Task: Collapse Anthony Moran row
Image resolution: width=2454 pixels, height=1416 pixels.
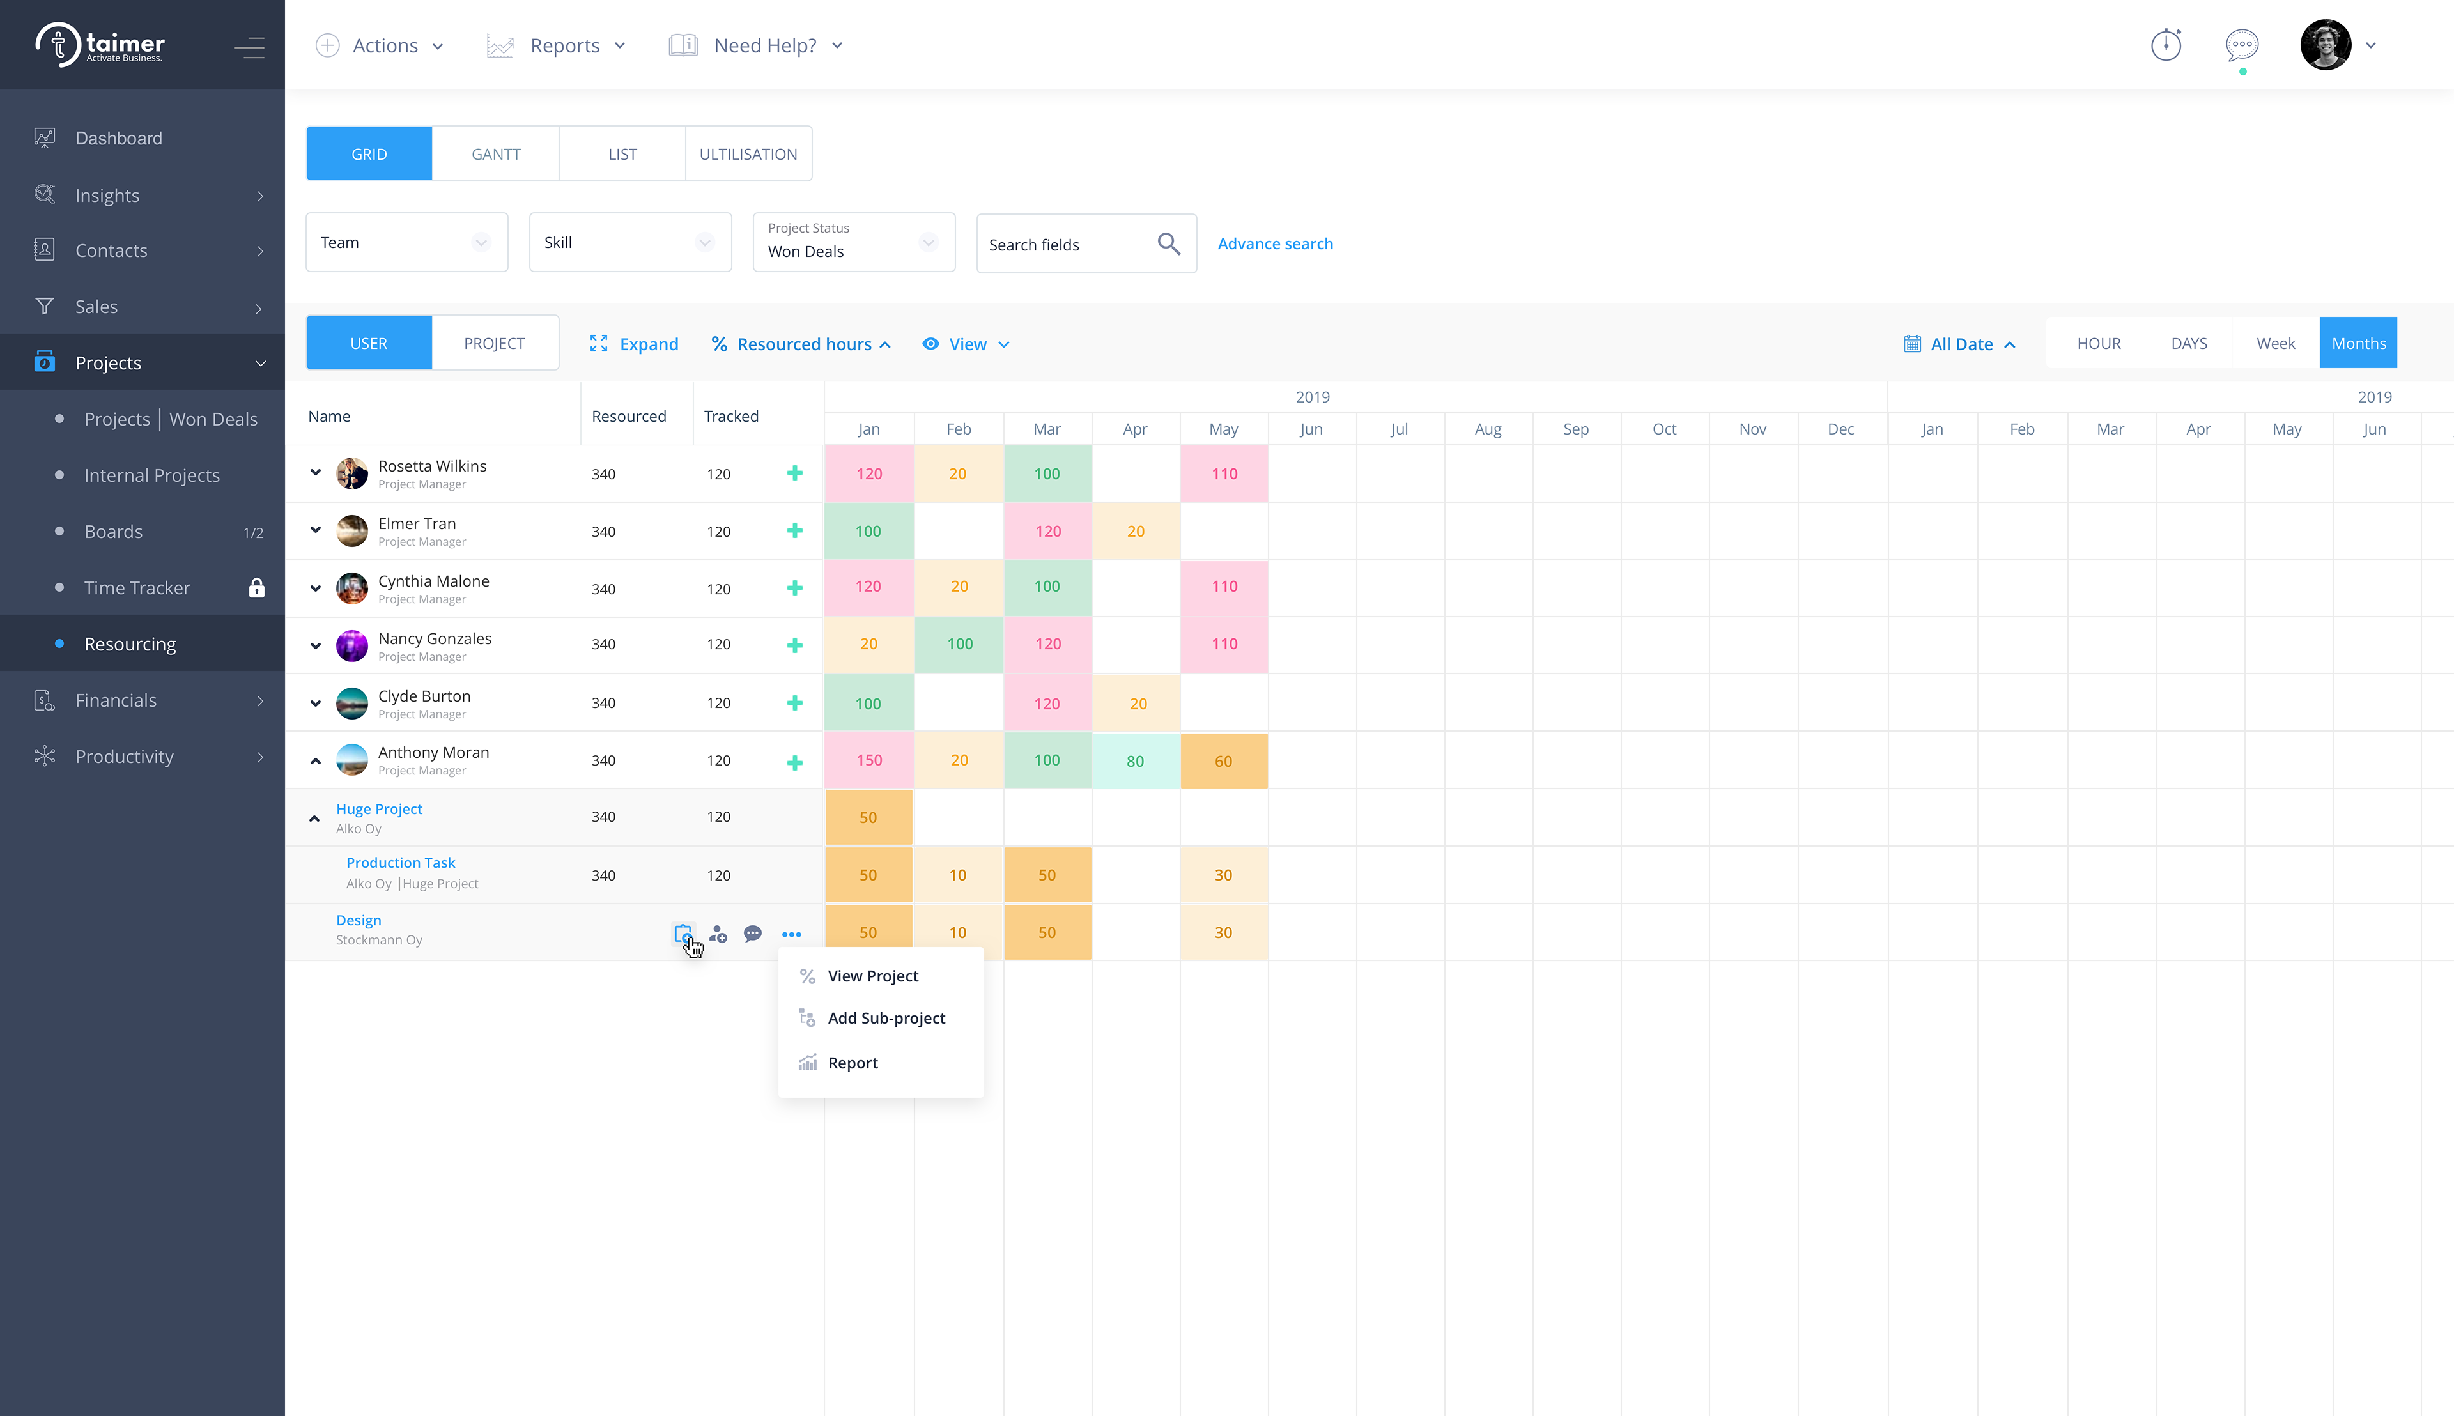Action: pos(315,762)
